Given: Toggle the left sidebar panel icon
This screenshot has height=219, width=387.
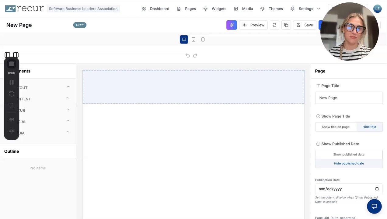Looking at the screenshot, I should pos(7,55).
